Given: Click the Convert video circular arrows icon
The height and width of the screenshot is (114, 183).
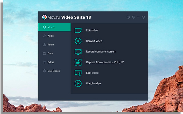Looking at the screenshot, I should click(x=78, y=41).
